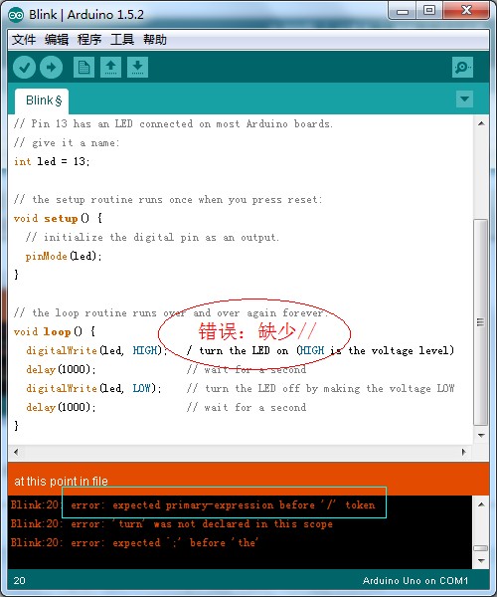The height and width of the screenshot is (597, 497).
Task: Click the line "int led = 13;"
Action: point(52,161)
